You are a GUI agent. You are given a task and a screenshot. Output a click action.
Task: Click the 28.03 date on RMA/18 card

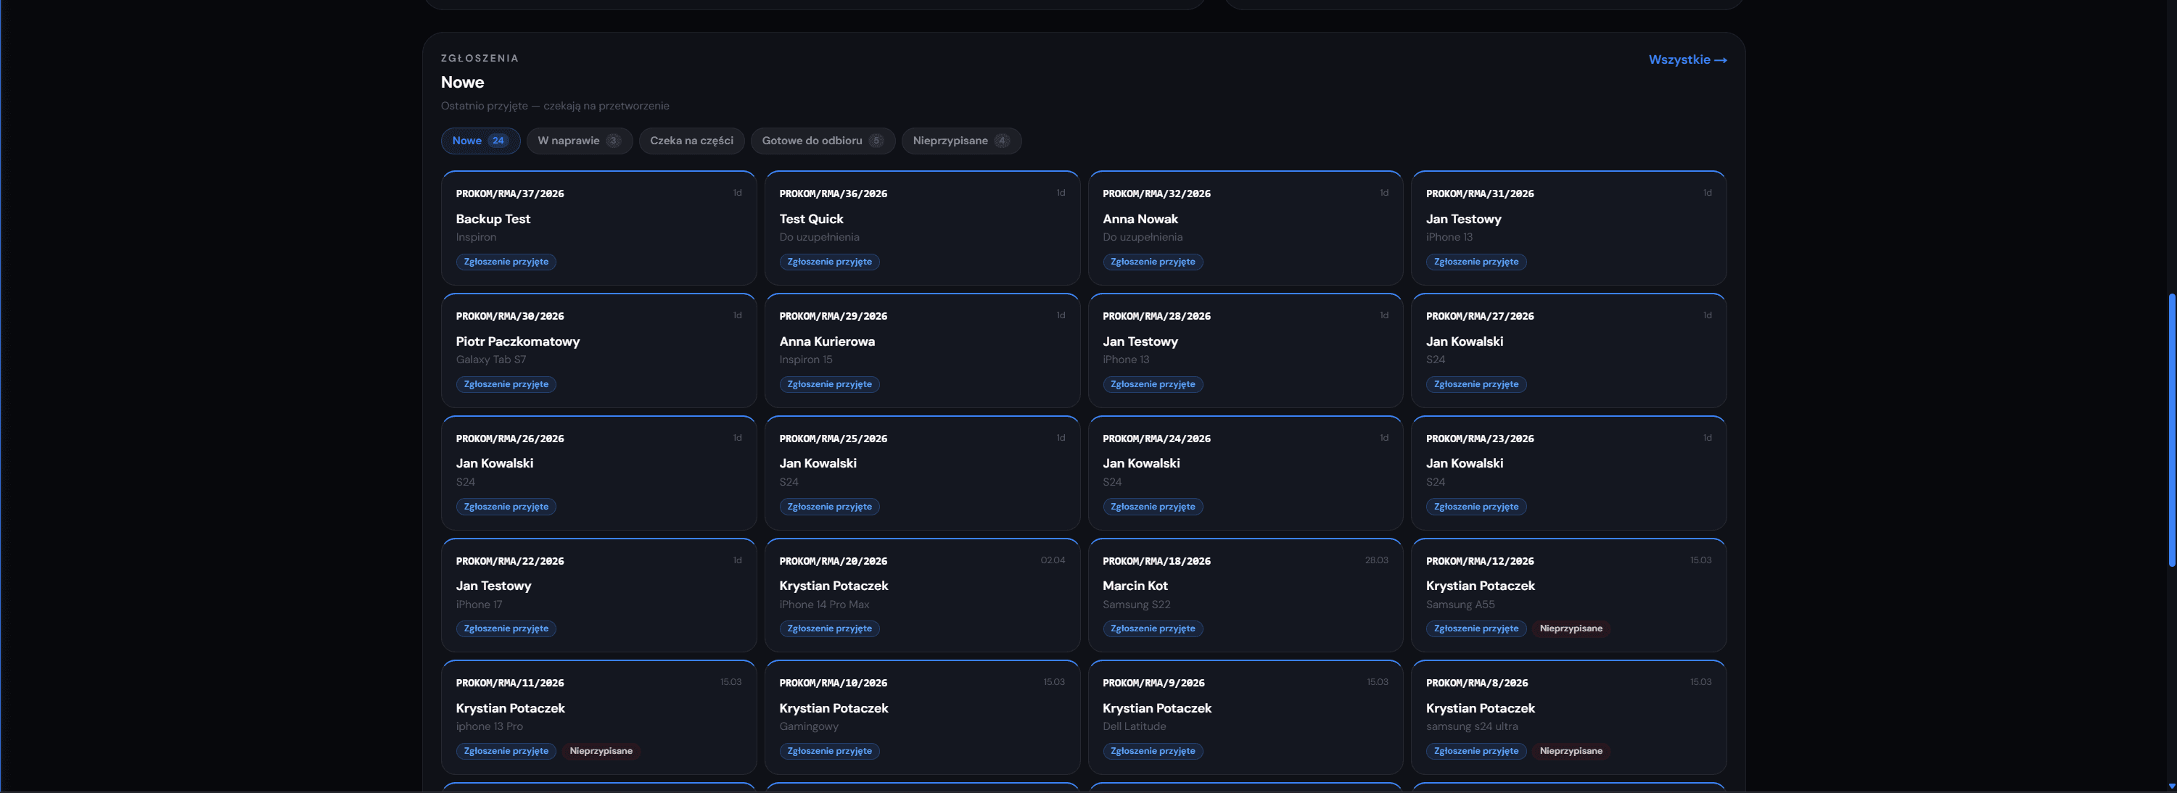[1377, 561]
